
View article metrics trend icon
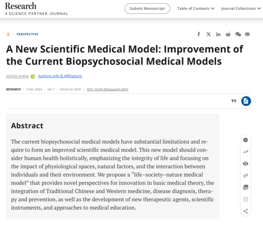pyautogui.click(x=246, y=152)
